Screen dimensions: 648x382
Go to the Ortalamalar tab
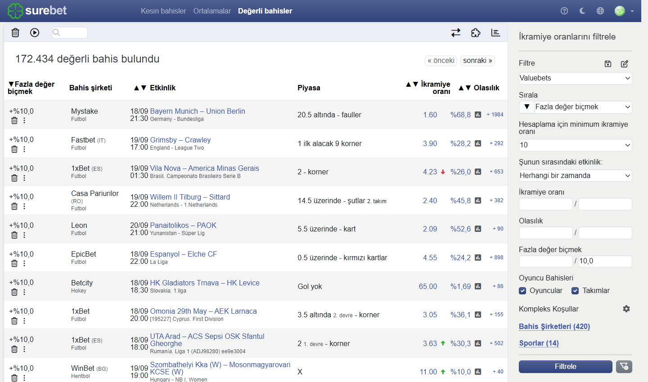pyautogui.click(x=212, y=11)
